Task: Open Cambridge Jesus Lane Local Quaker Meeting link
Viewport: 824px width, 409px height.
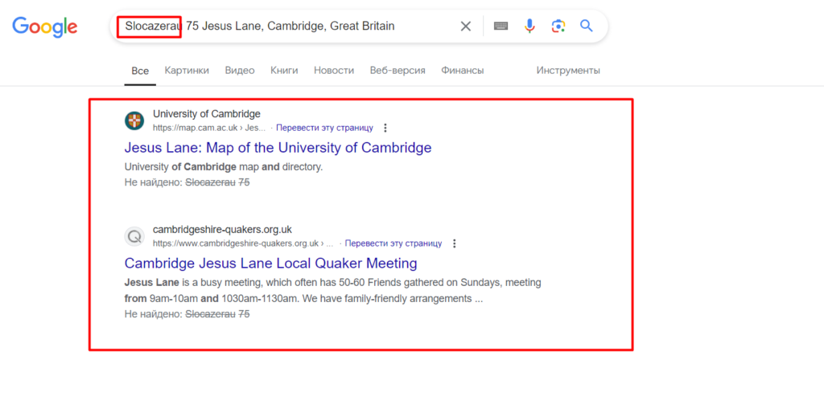Action: click(270, 263)
